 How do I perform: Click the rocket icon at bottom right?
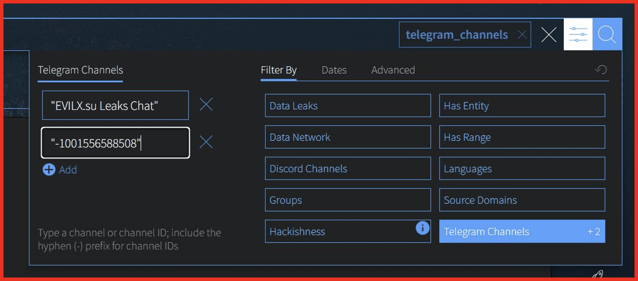coord(598,274)
